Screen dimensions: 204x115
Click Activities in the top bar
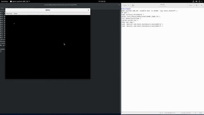click(4, 1)
